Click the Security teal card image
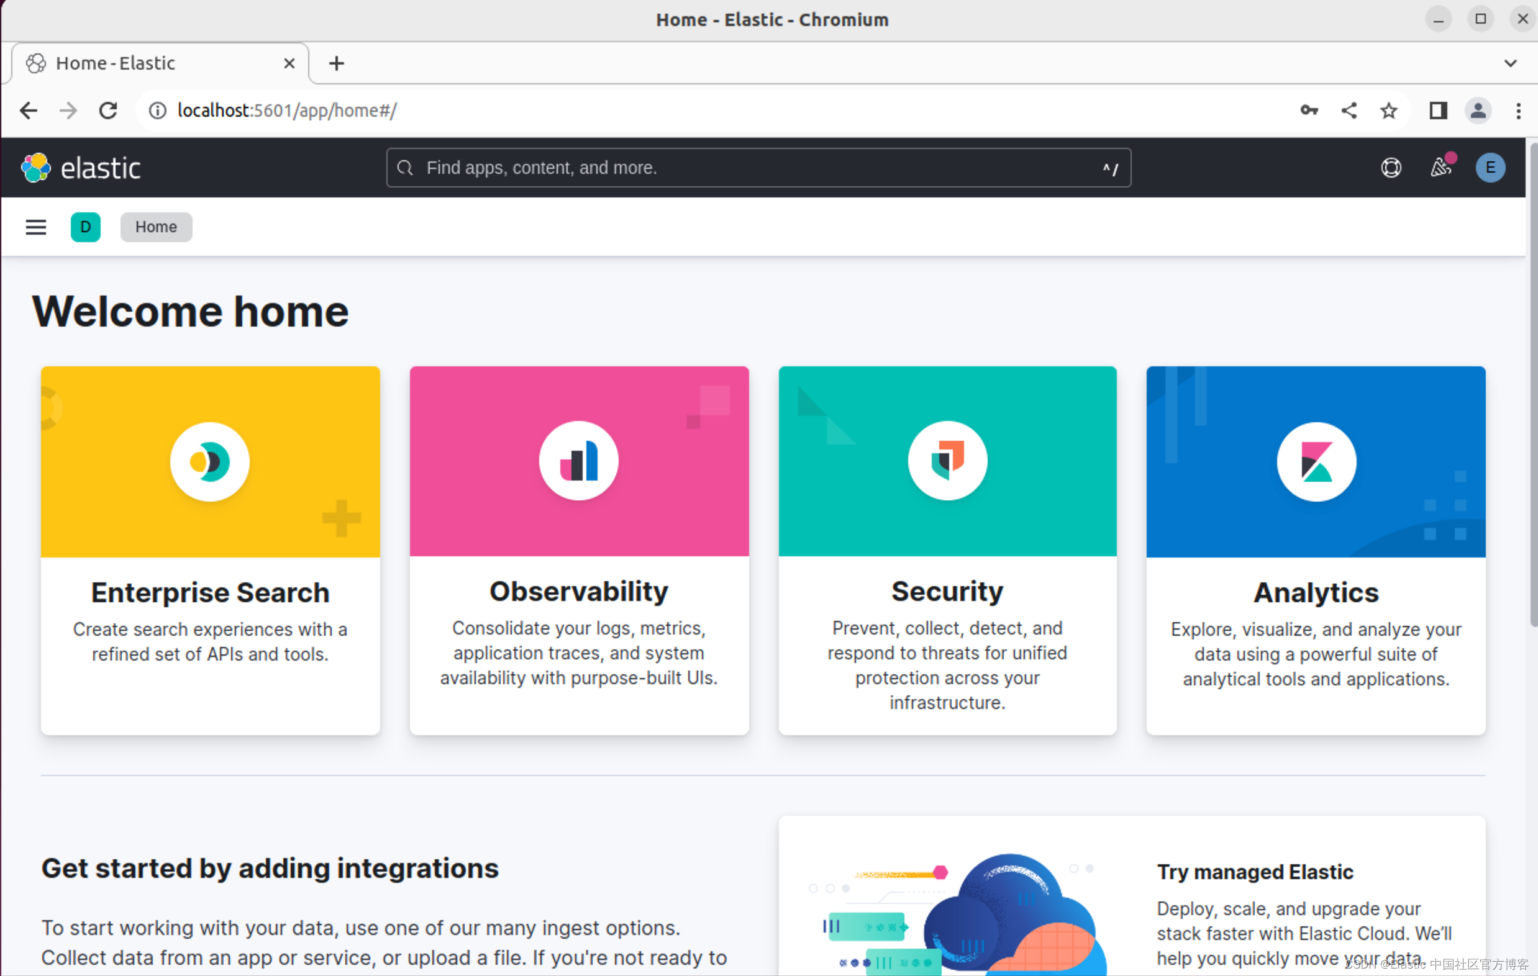 click(x=947, y=461)
